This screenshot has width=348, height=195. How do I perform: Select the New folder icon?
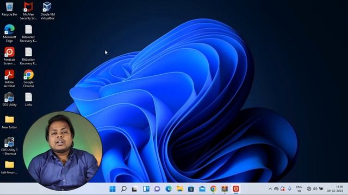pos(9,122)
